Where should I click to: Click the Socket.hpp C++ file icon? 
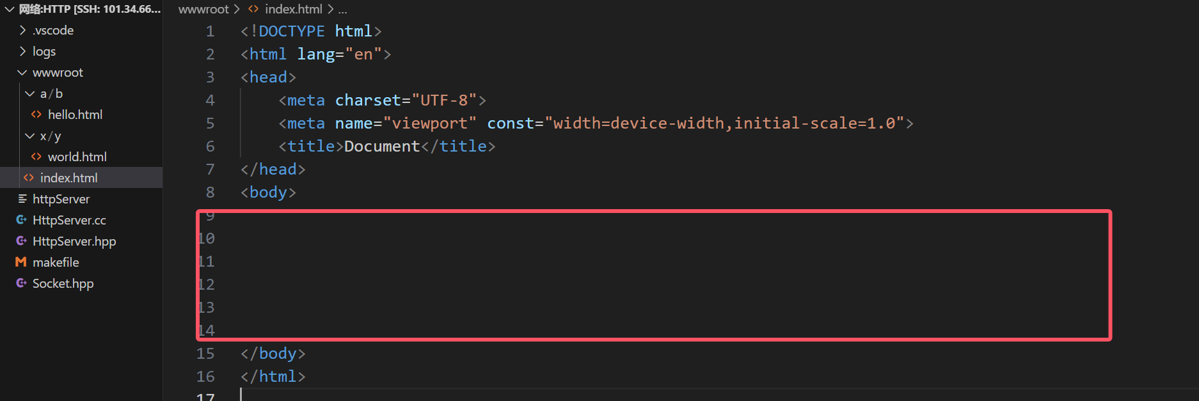[21, 283]
